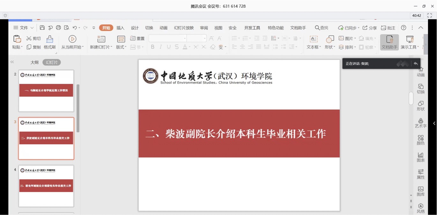Open the 文档助手 ribbon tool button
Image resolution: width=437 pixels, height=215 pixels.
click(x=389, y=42)
